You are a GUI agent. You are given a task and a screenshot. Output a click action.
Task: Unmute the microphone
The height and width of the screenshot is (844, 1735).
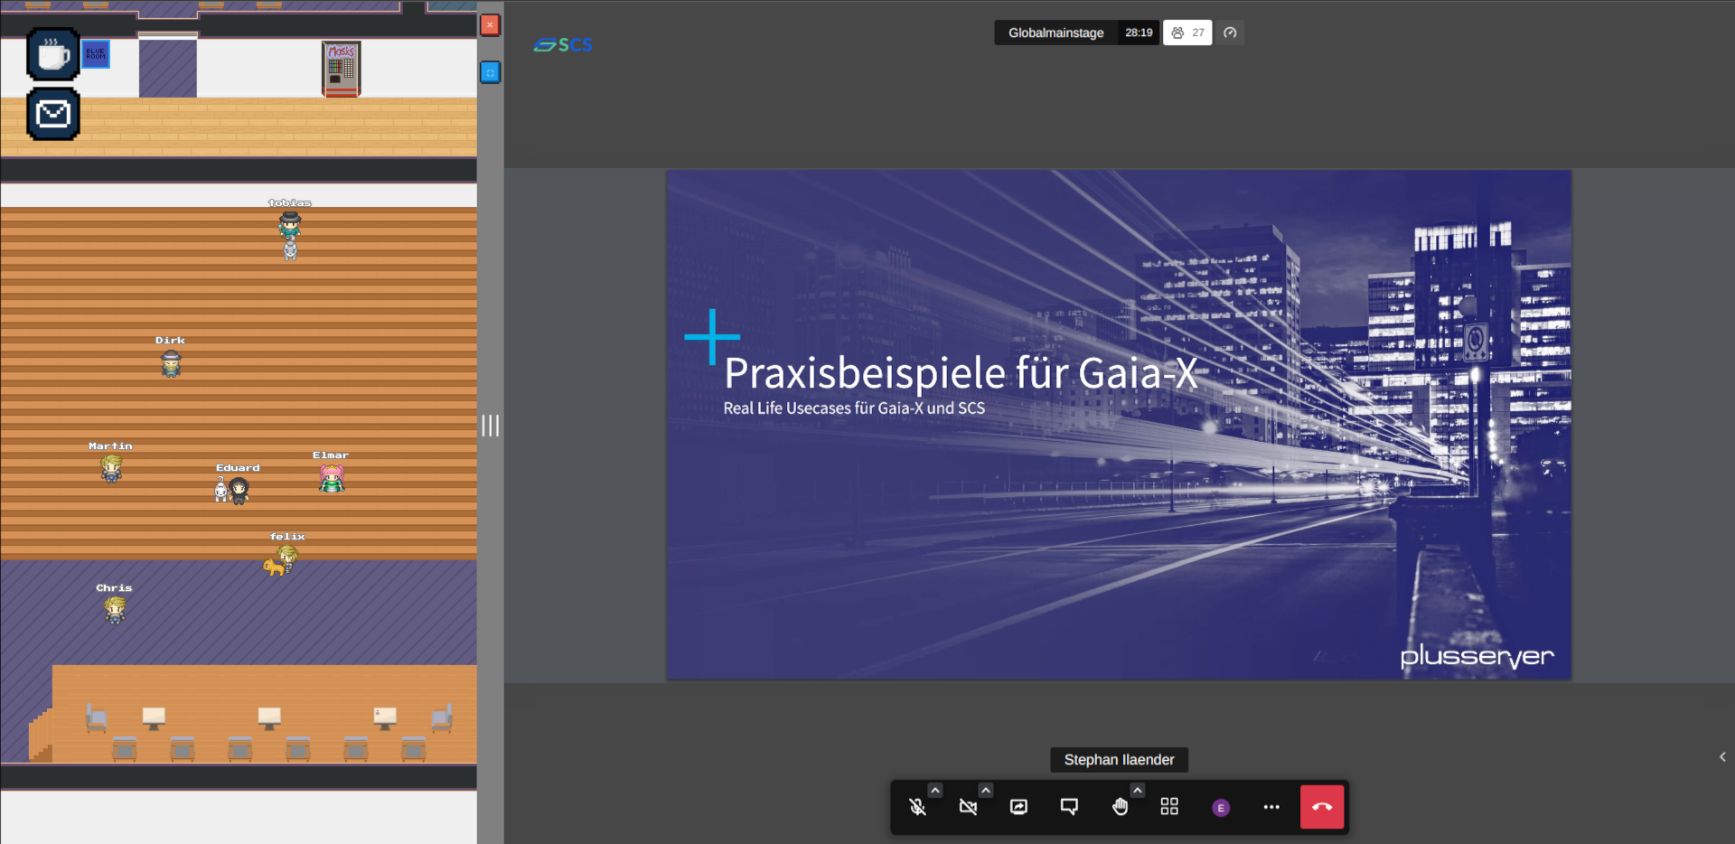[x=917, y=807]
